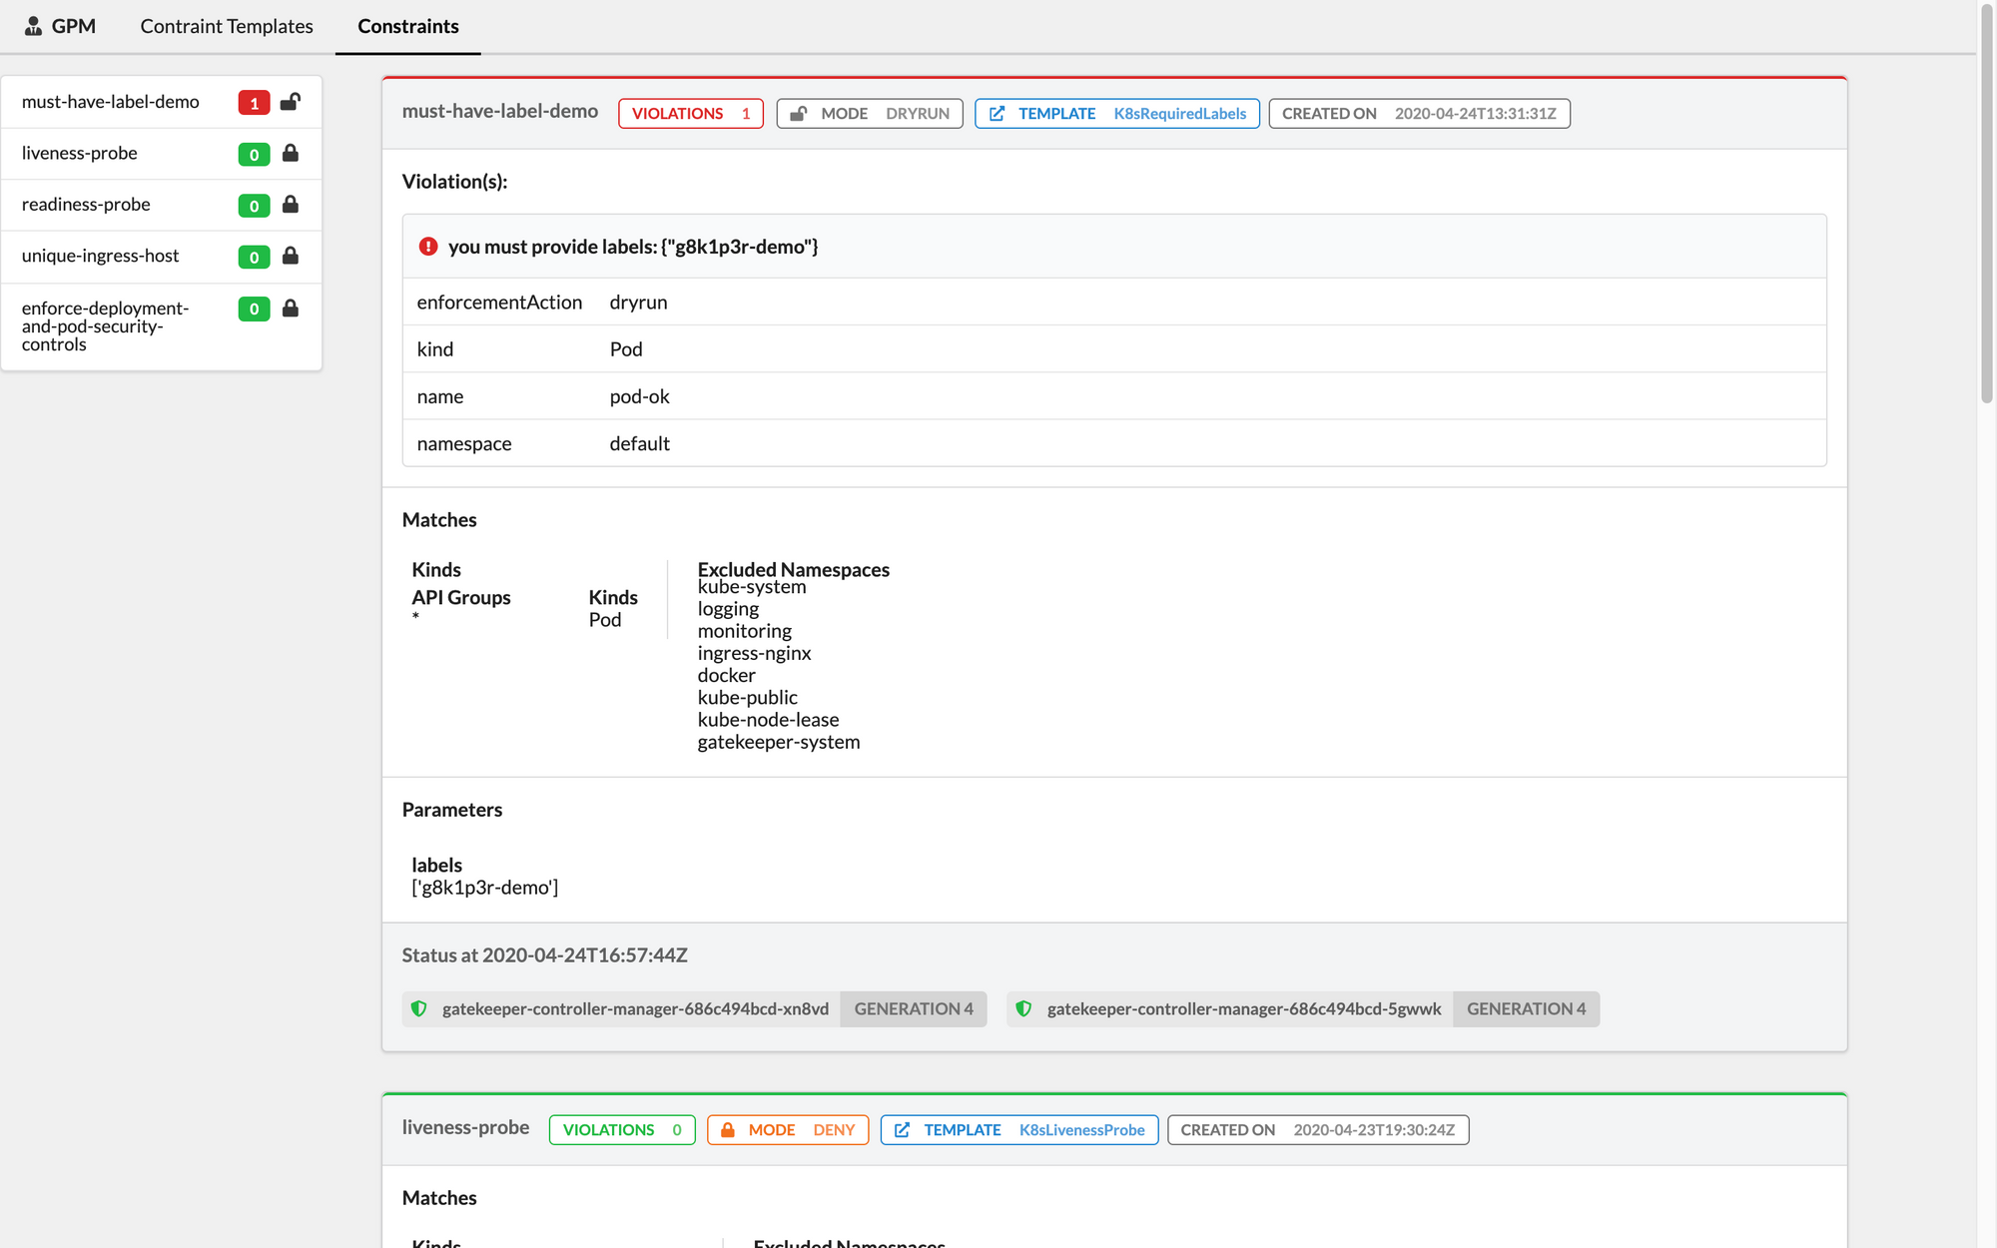The width and height of the screenshot is (1997, 1248).
Task: Click the red VIOLATIONS 1 badge
Action: click(x=690, y=114)
